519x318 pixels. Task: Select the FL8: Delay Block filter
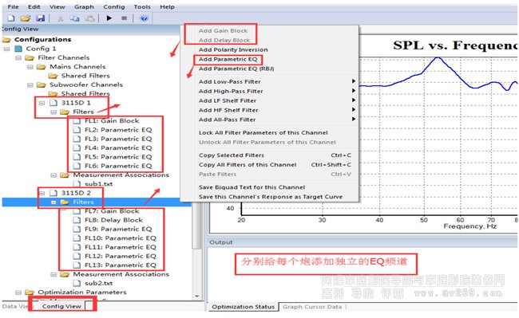(113, 220)
